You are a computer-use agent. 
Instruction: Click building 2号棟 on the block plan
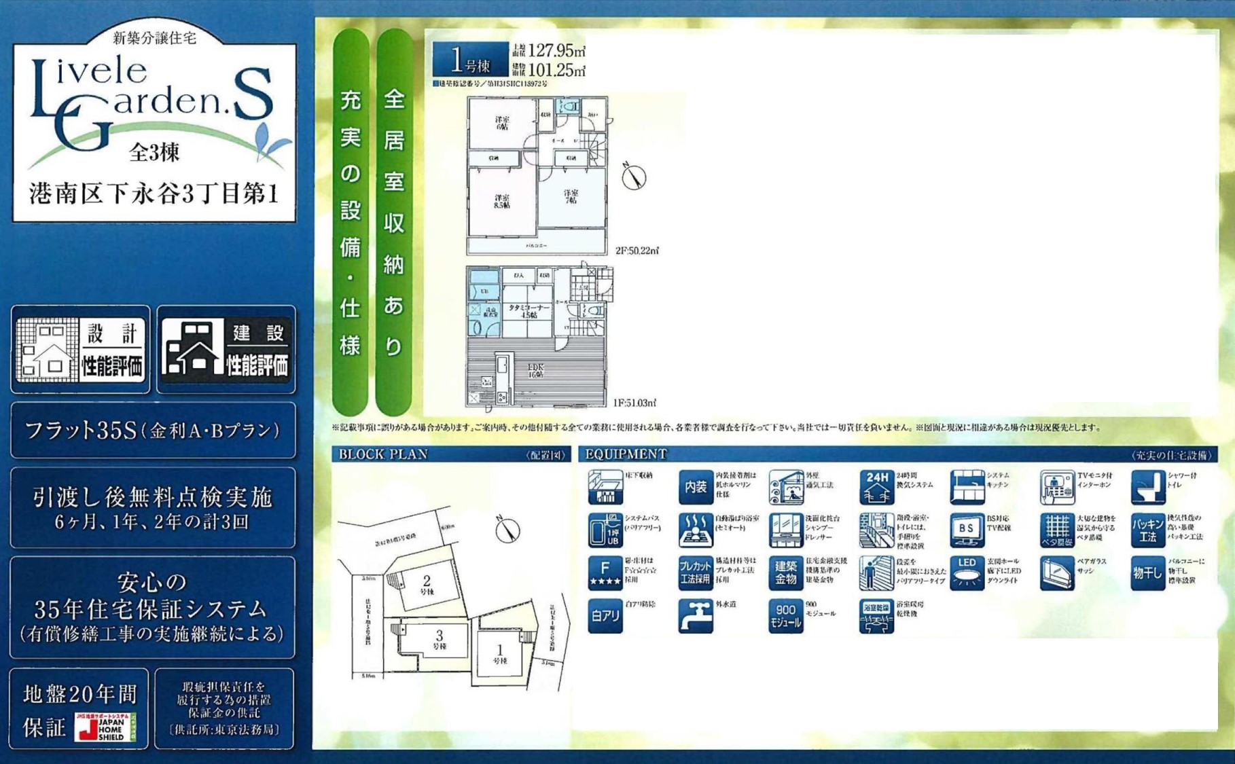pyautogui.click(x=427, y=584)
